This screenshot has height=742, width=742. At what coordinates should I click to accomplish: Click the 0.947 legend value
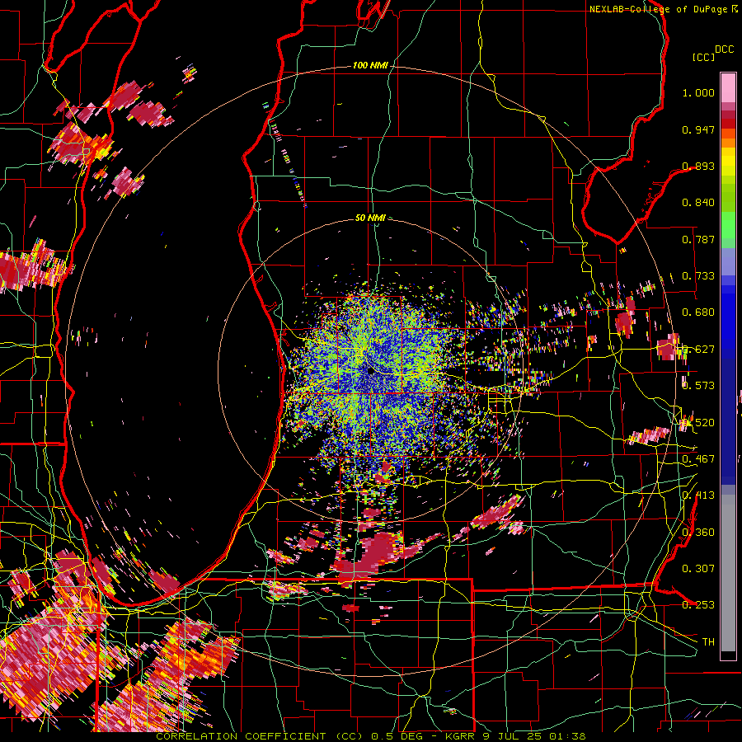tap(698, 129)
